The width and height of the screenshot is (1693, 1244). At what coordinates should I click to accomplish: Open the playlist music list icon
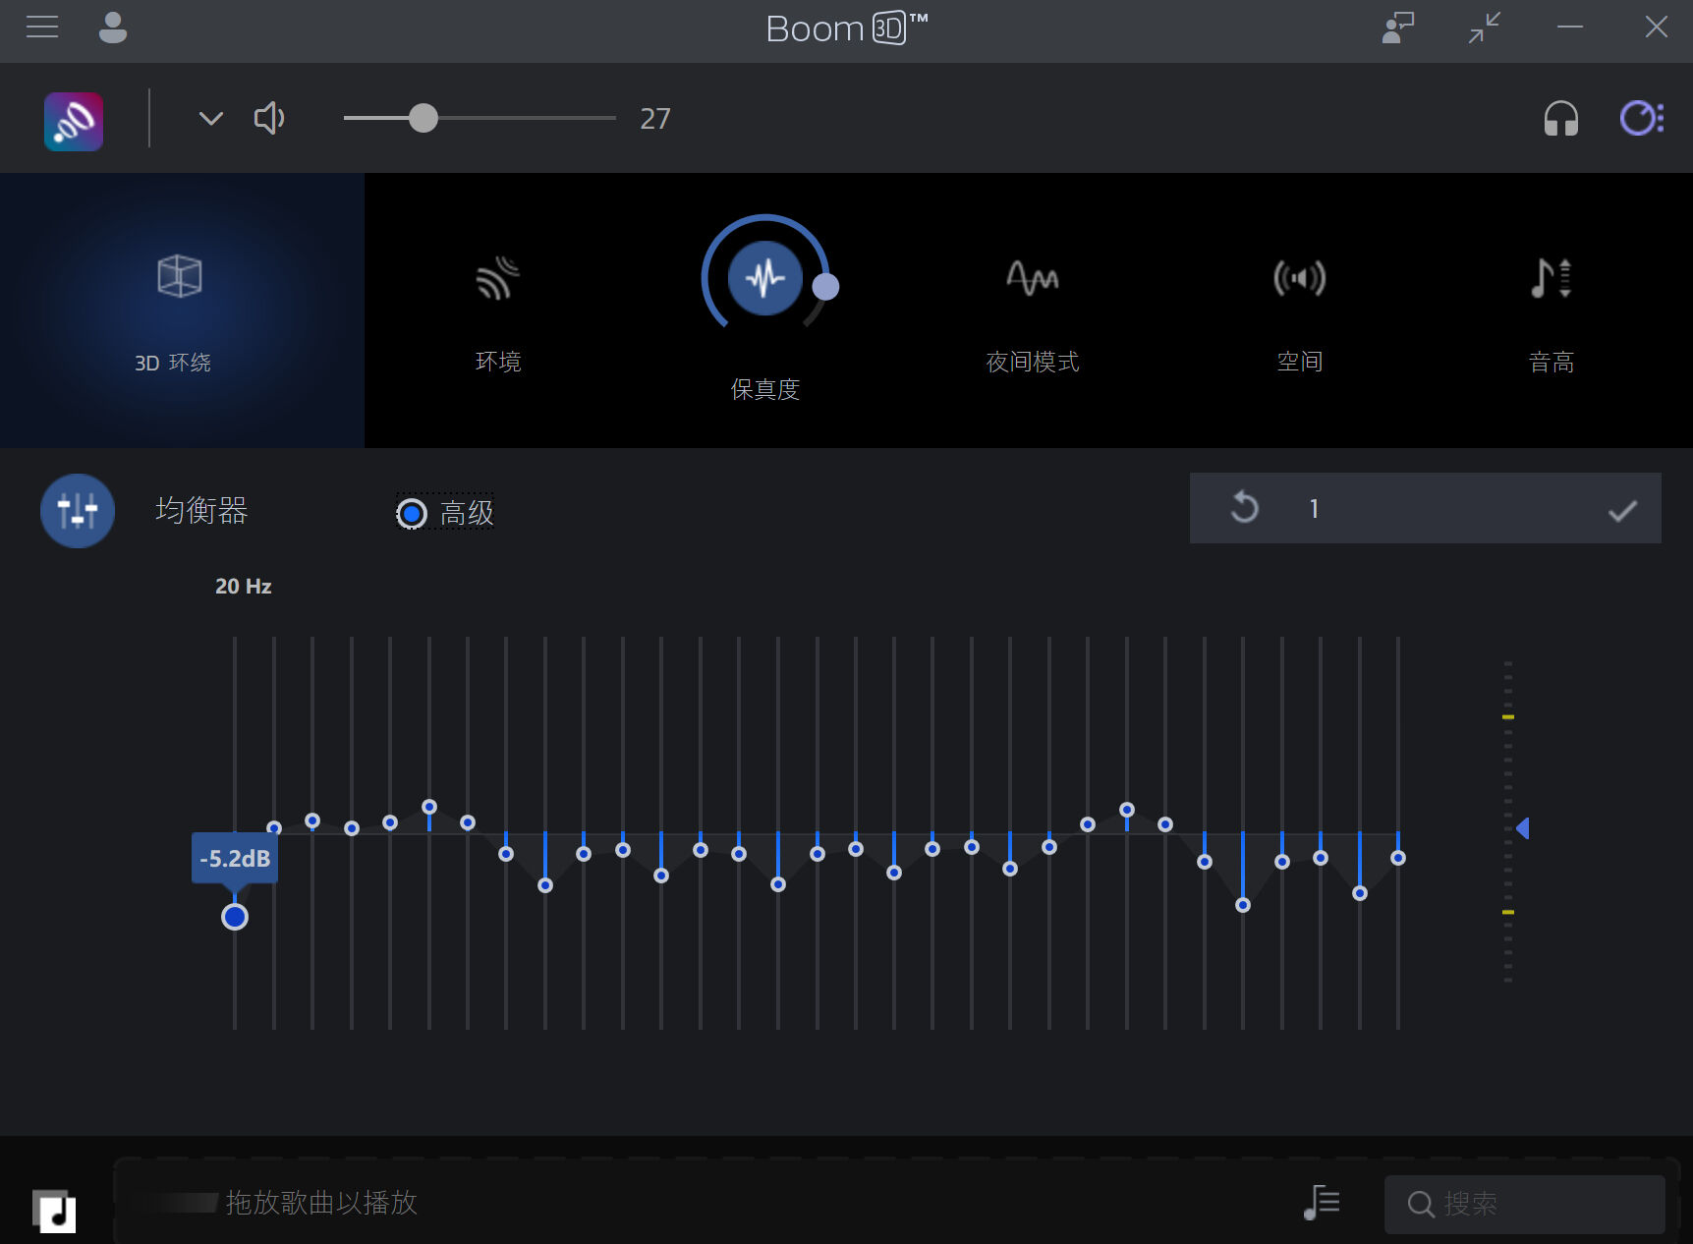[x=1322, y=1202]
